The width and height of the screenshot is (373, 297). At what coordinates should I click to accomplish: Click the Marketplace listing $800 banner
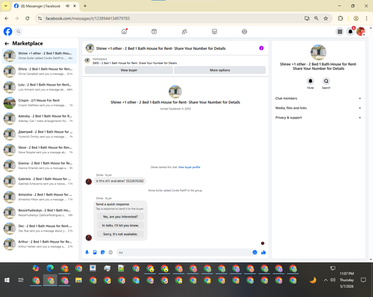click(175, 61)
